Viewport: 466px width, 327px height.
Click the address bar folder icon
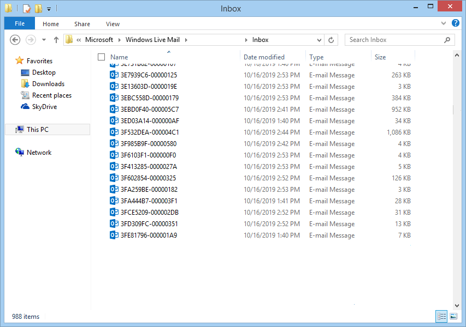(x=69, y=40)
